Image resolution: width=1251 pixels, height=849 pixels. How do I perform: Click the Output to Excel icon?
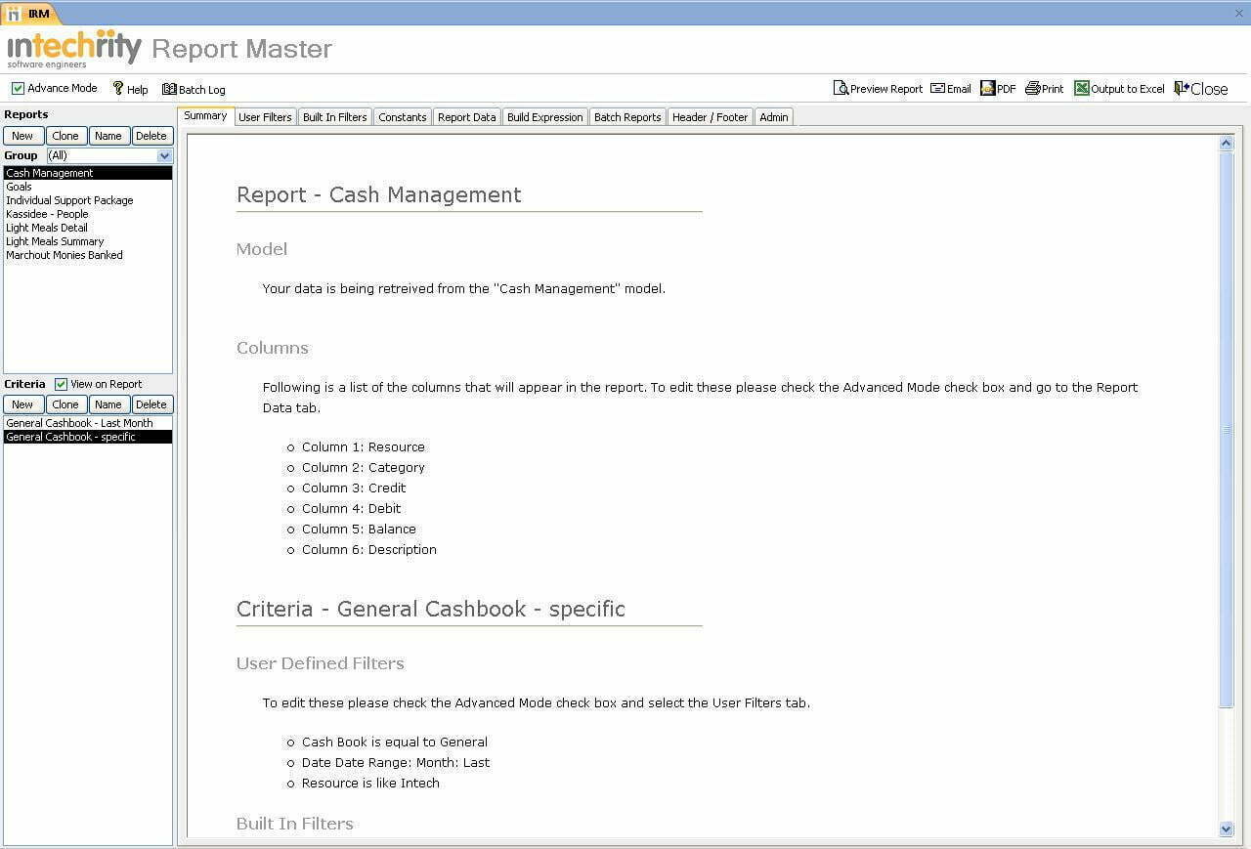pos(1082,88)
